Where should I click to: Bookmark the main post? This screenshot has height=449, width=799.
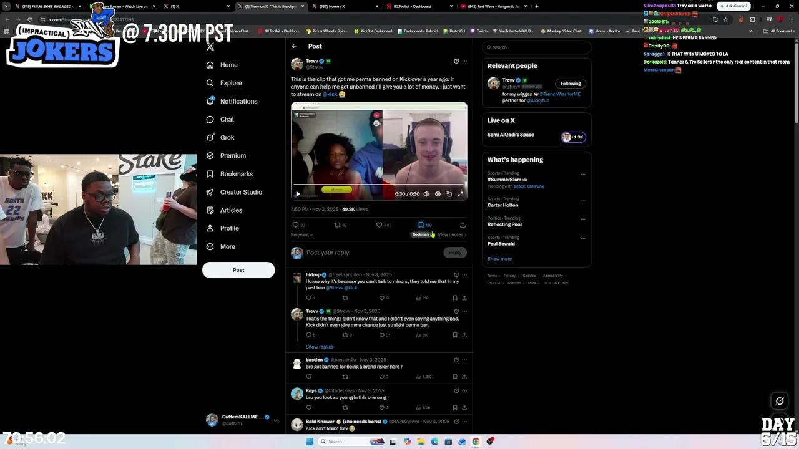pos(424,225)
